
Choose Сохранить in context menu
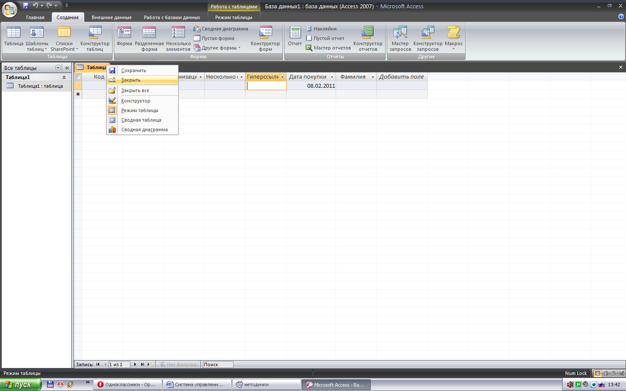pos(143,70)
